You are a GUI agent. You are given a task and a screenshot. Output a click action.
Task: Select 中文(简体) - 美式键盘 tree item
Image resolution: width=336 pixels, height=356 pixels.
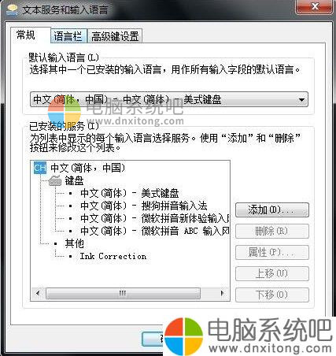click(130, 193)
